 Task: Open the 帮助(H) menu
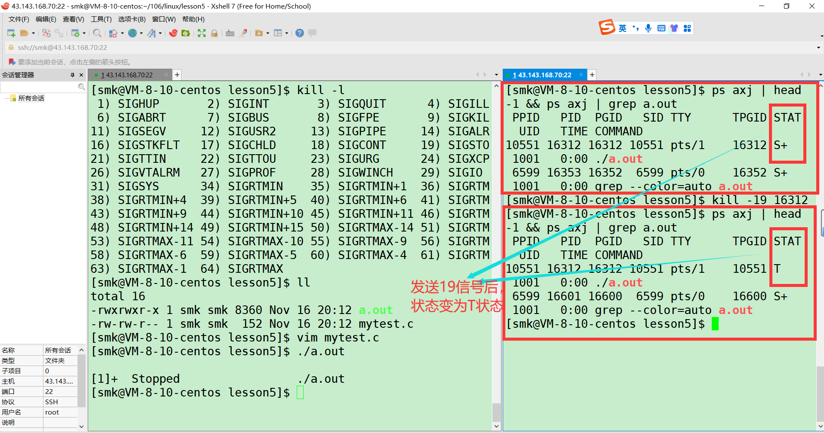point(194,19)
